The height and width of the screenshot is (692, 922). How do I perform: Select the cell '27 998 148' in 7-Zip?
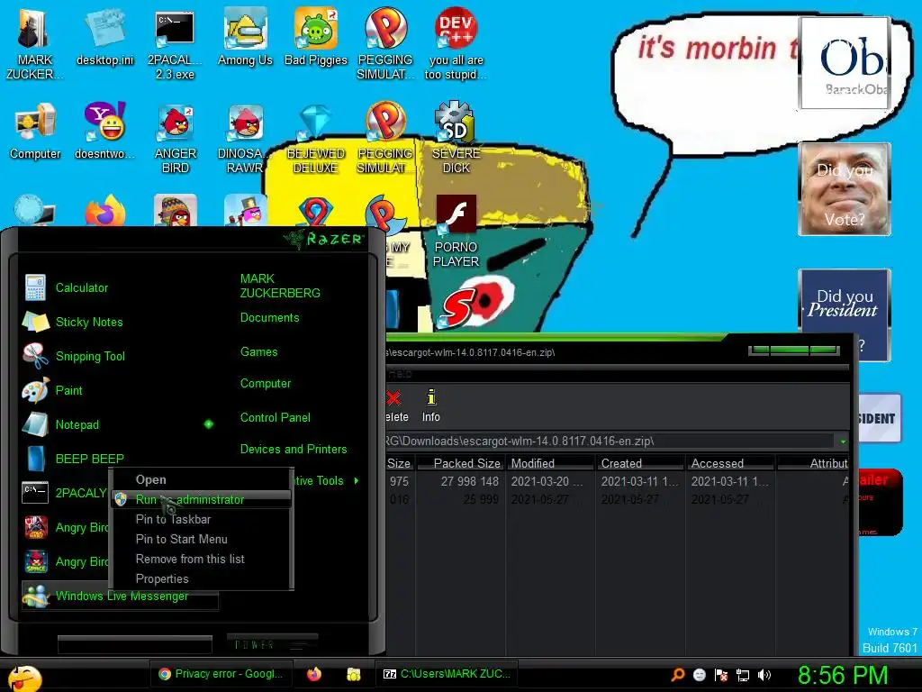coord(470,481)
